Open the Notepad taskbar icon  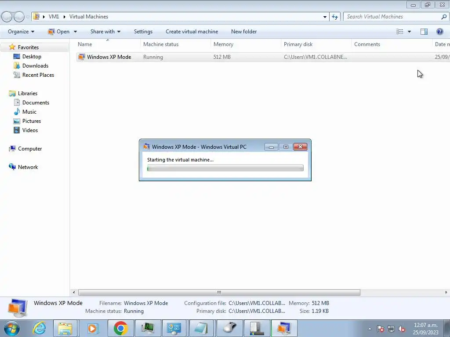click(x=201, y=328)
